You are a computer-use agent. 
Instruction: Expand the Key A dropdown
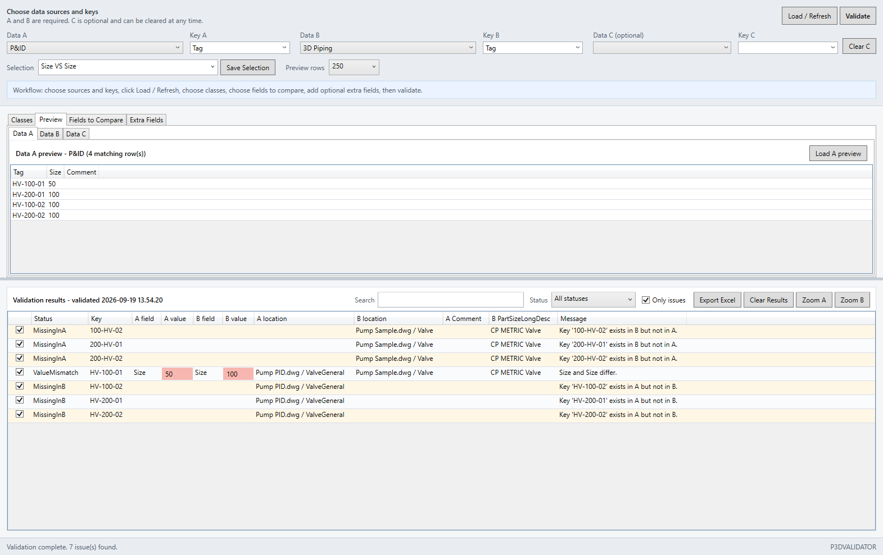240,48
